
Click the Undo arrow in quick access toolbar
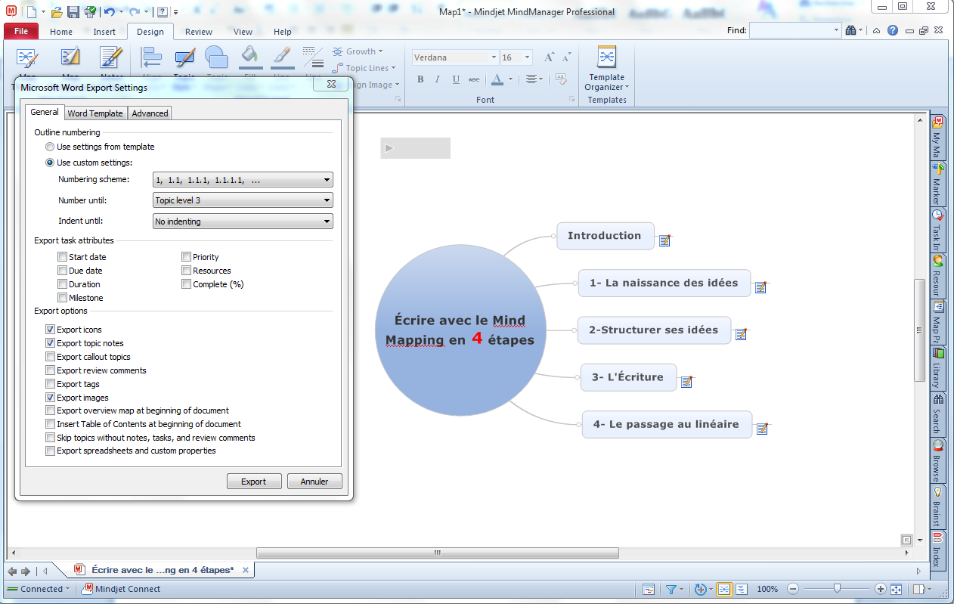pyautogui.click(x=109, y=11)
